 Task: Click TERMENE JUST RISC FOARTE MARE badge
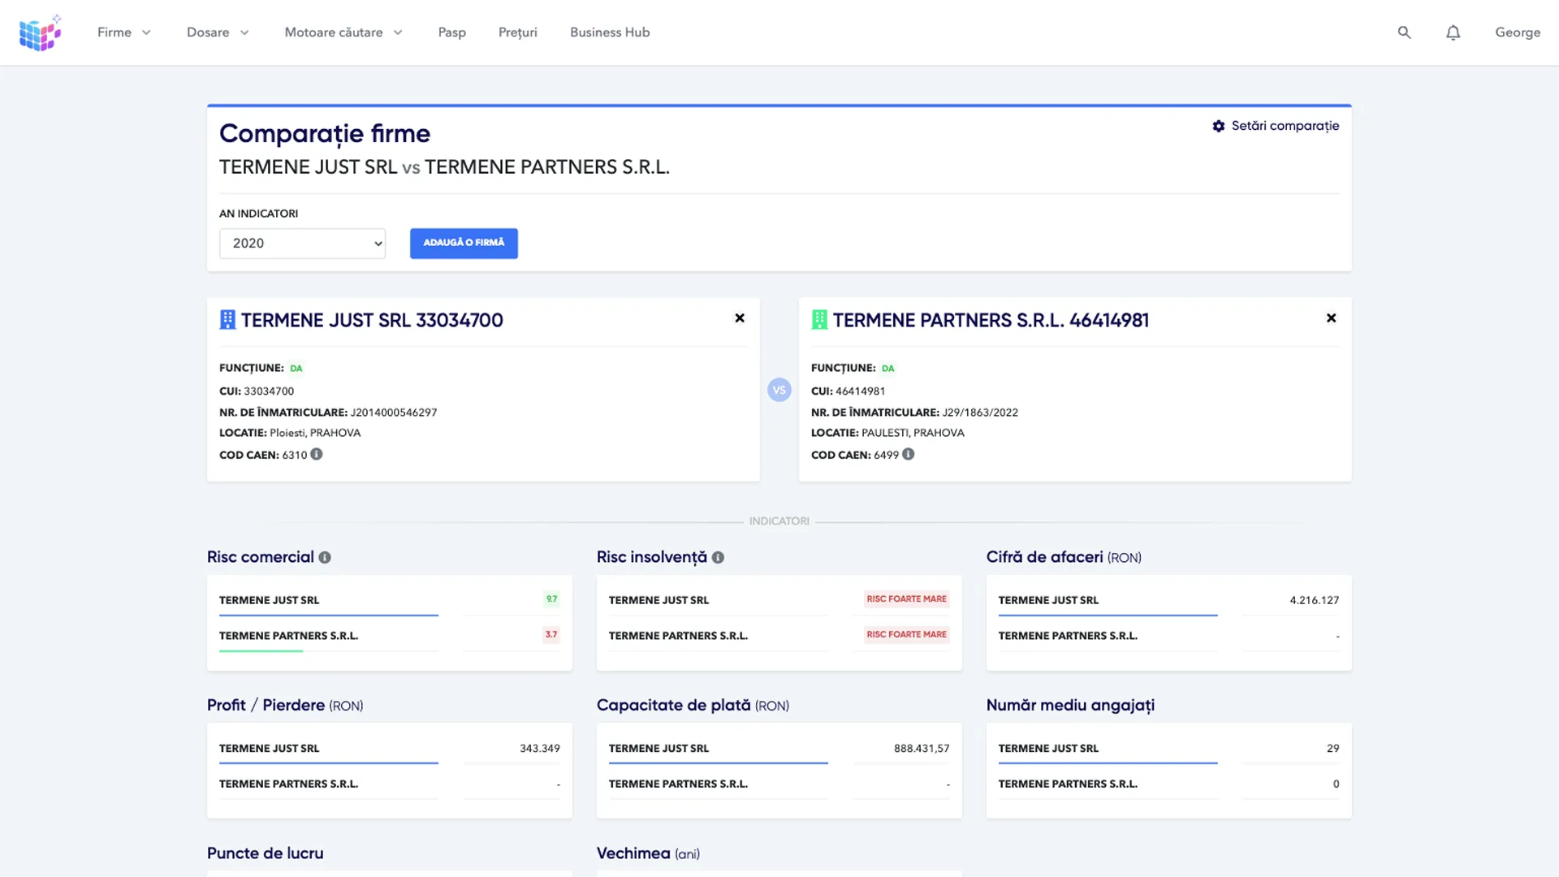pyautogui.click(x=906, y=599)
